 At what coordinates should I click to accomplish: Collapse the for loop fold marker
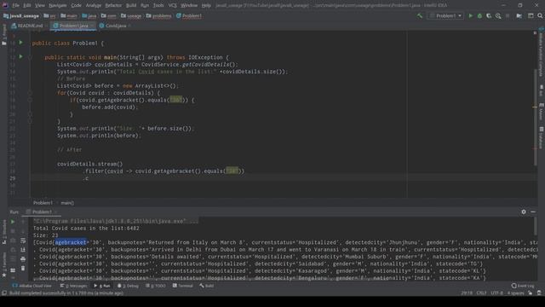tap(30, 93)
